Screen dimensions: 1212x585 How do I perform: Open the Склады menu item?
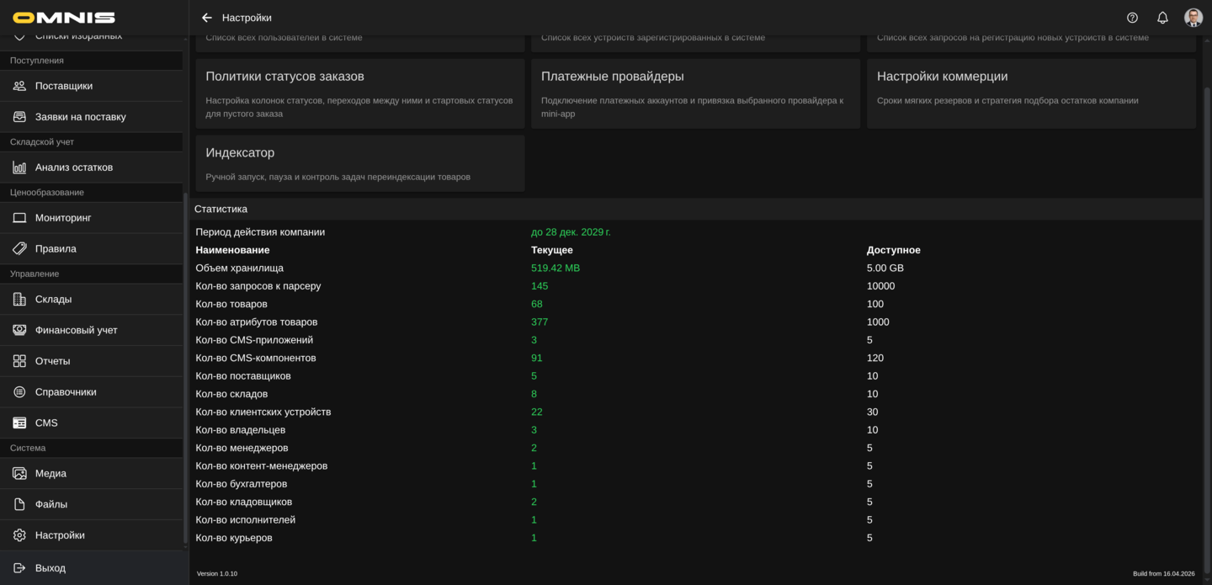coord(53,300)
